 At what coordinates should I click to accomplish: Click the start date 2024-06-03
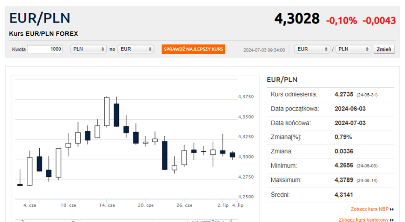point(350,109)
